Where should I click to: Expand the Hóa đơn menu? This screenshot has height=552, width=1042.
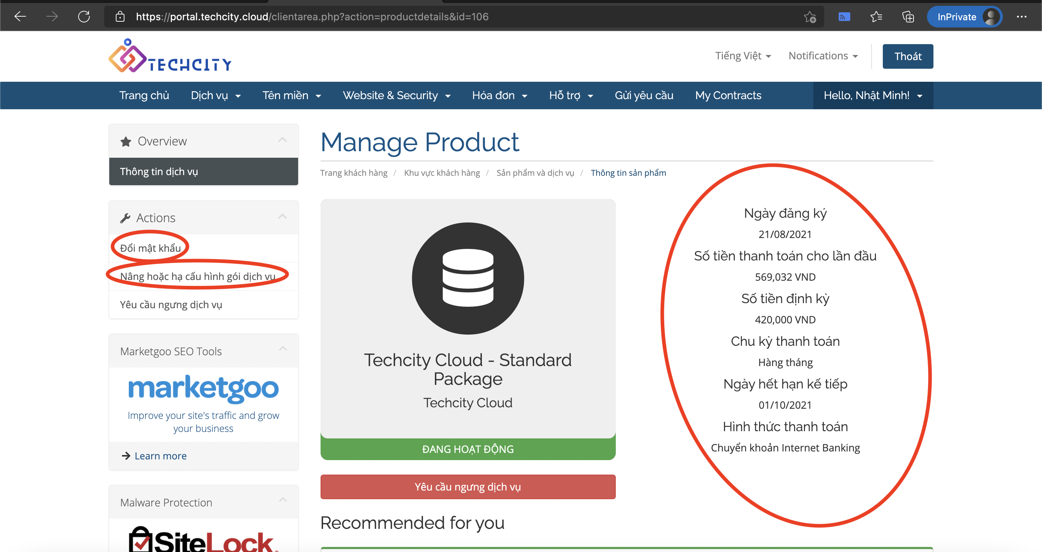tap(500, 95)
